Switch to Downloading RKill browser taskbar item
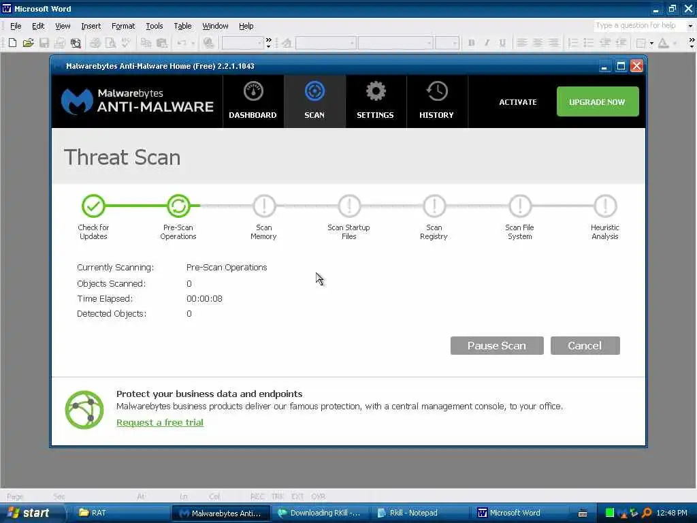This screenshot has width=697, height=523. pyautogui.click(x=320, y=513)
